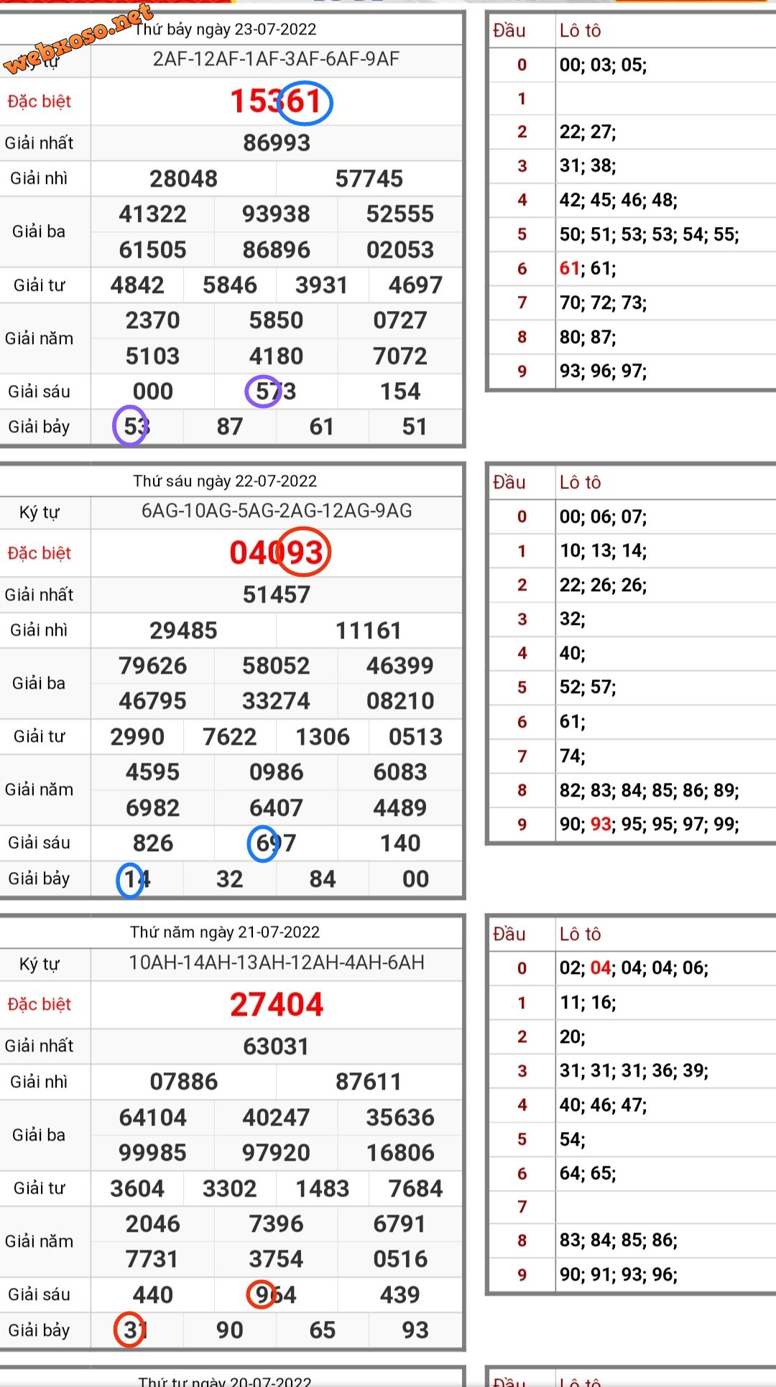Viewport: 776px width, 1387px height.
Task: Click lô tô row '00; 03; 05;'
Action: pyautogui.click(x=603, y=65)
